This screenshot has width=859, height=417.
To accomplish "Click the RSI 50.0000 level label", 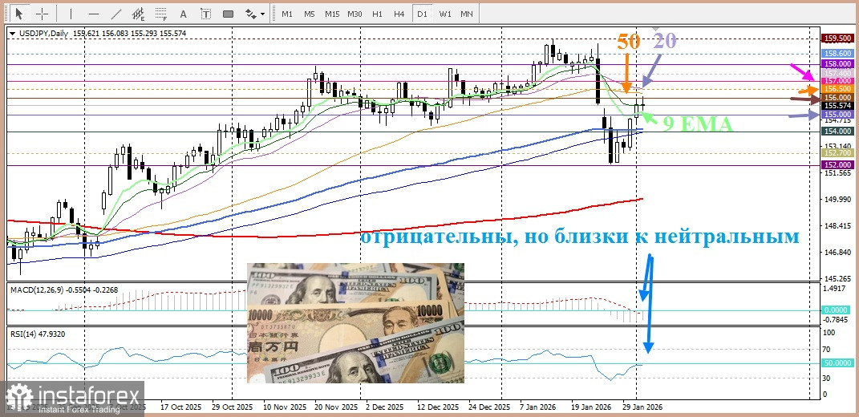I will (837, 362).
